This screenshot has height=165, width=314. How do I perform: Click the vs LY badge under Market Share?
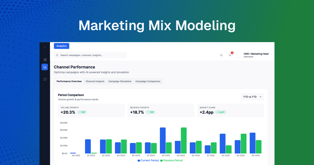pyautogui.click(x=221, y=112)
